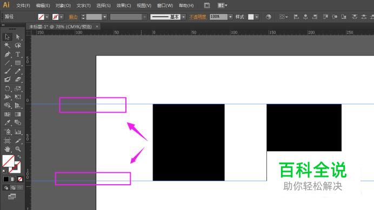
Task: Open the 对象(O) menu
Action: [63, 5]
